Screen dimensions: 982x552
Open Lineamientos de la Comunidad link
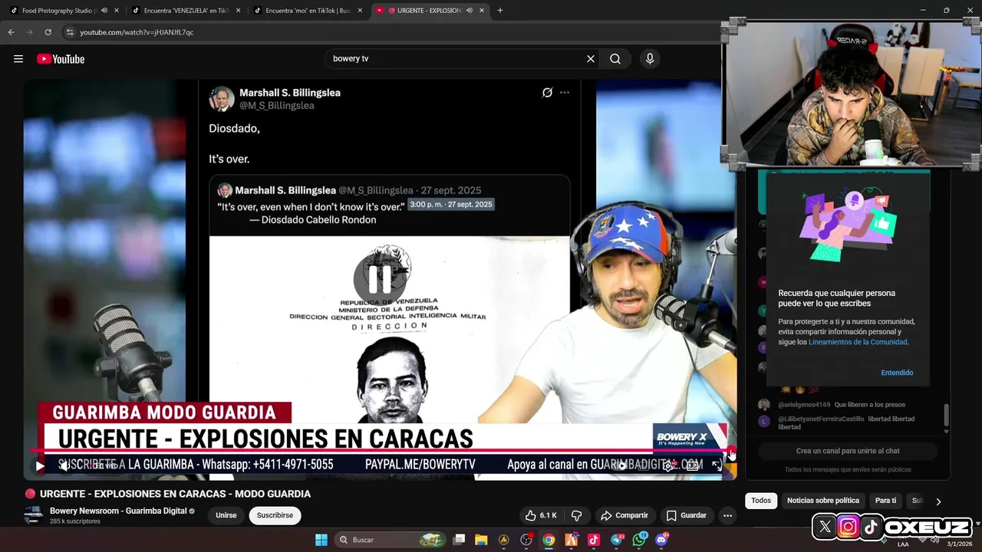(858, 342)
